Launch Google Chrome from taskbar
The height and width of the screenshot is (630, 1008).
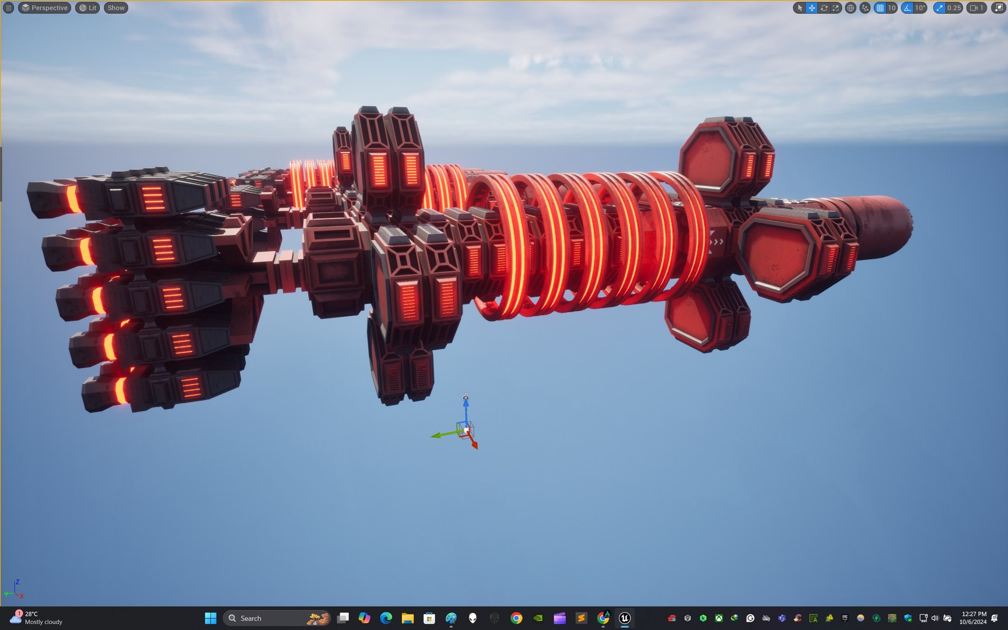[x=516, y=618]
